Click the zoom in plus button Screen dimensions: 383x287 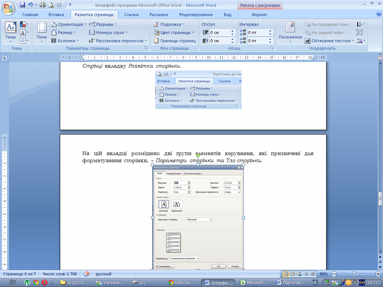click(x=378, y=274)
